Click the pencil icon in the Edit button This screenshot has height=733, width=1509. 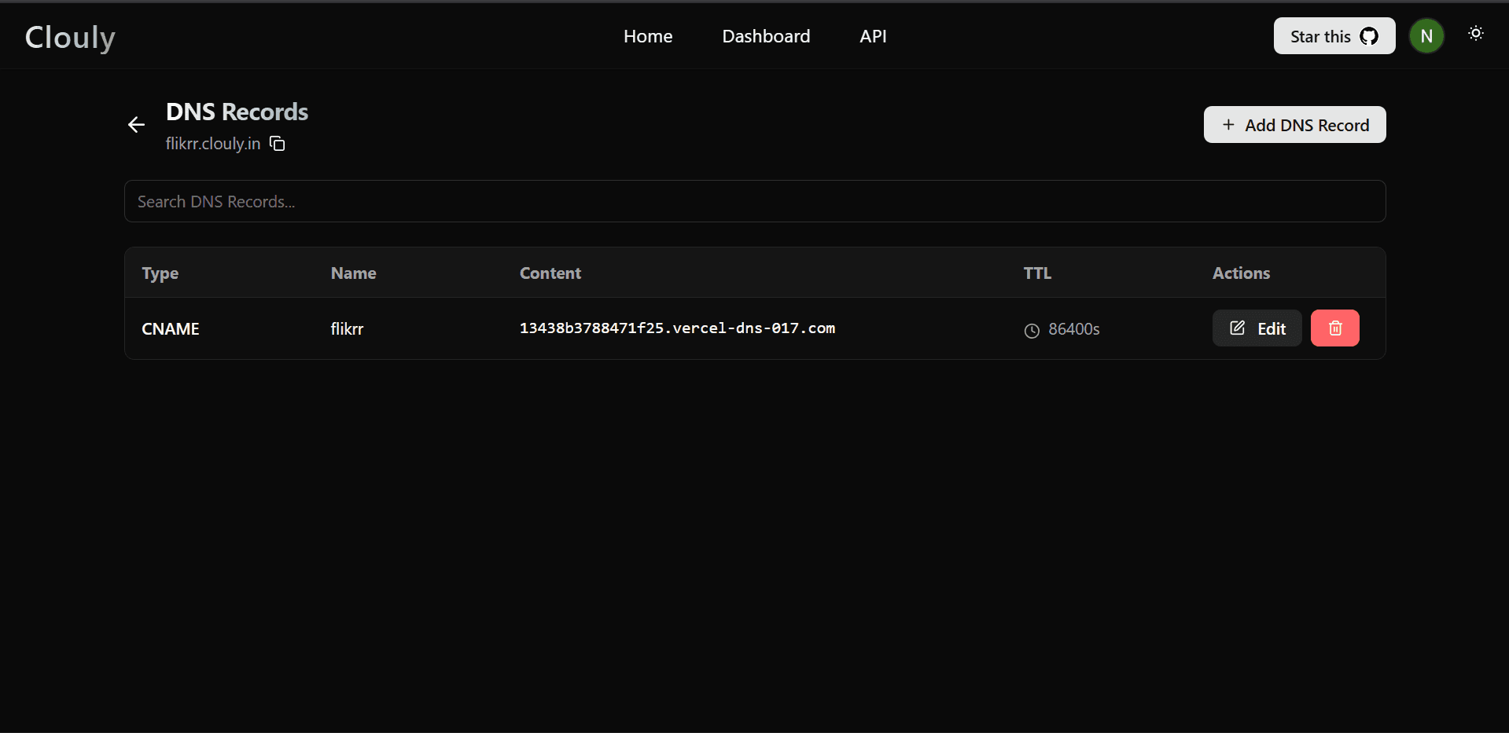pyautogui.click(x=1237, y=328)
